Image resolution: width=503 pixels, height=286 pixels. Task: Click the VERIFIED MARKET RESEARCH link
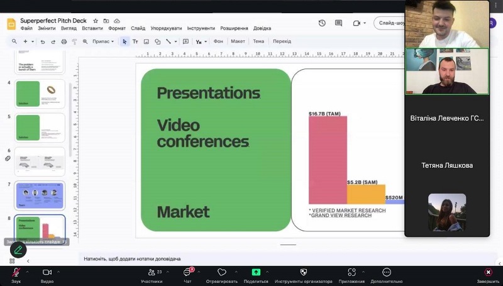[349, 211]
